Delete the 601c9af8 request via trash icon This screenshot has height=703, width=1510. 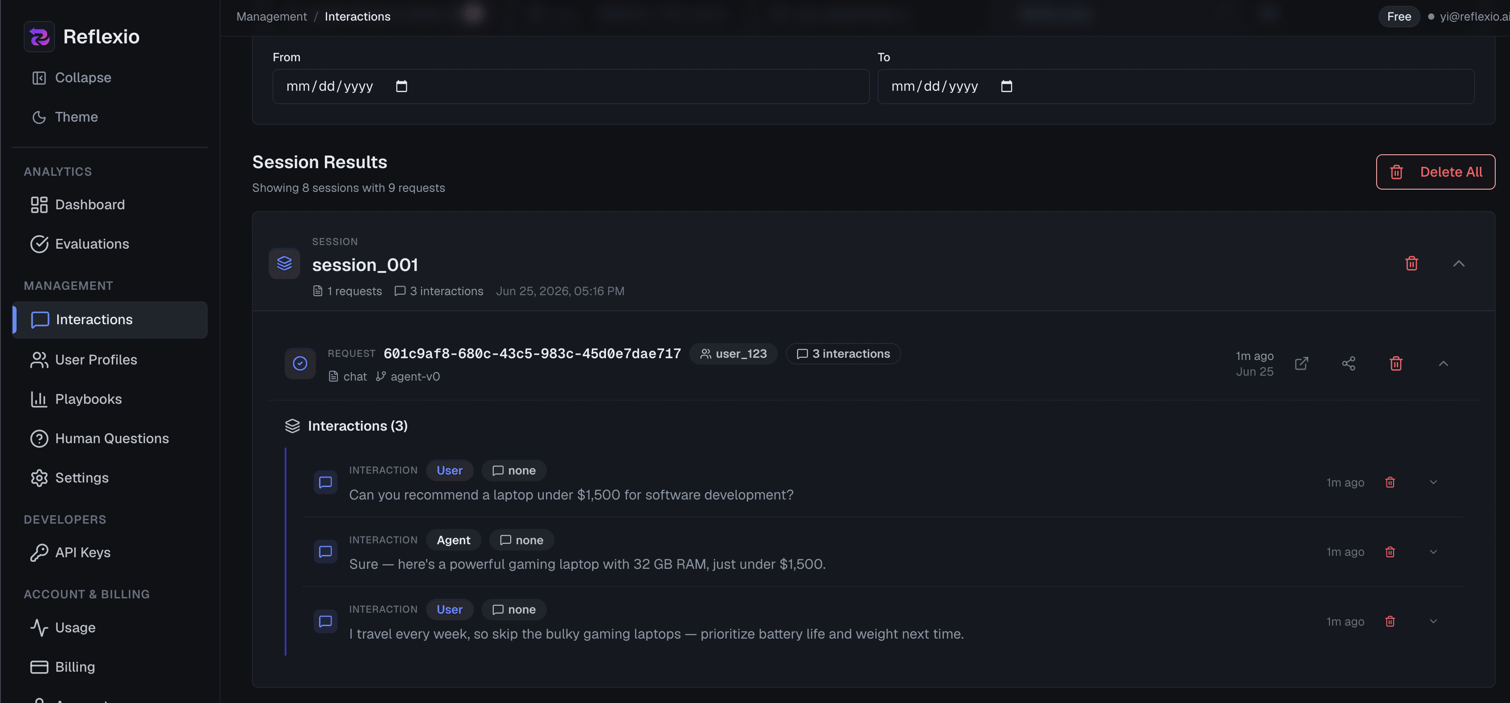click(1396, 363)
